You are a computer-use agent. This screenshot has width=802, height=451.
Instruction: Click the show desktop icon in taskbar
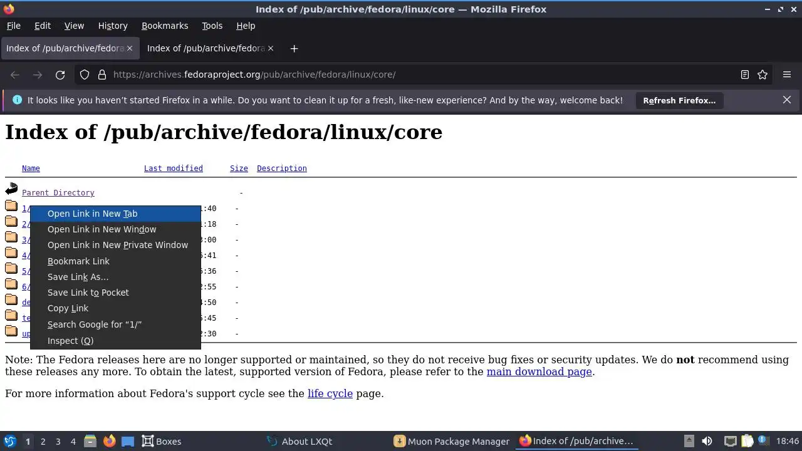[x=128, y=441]
